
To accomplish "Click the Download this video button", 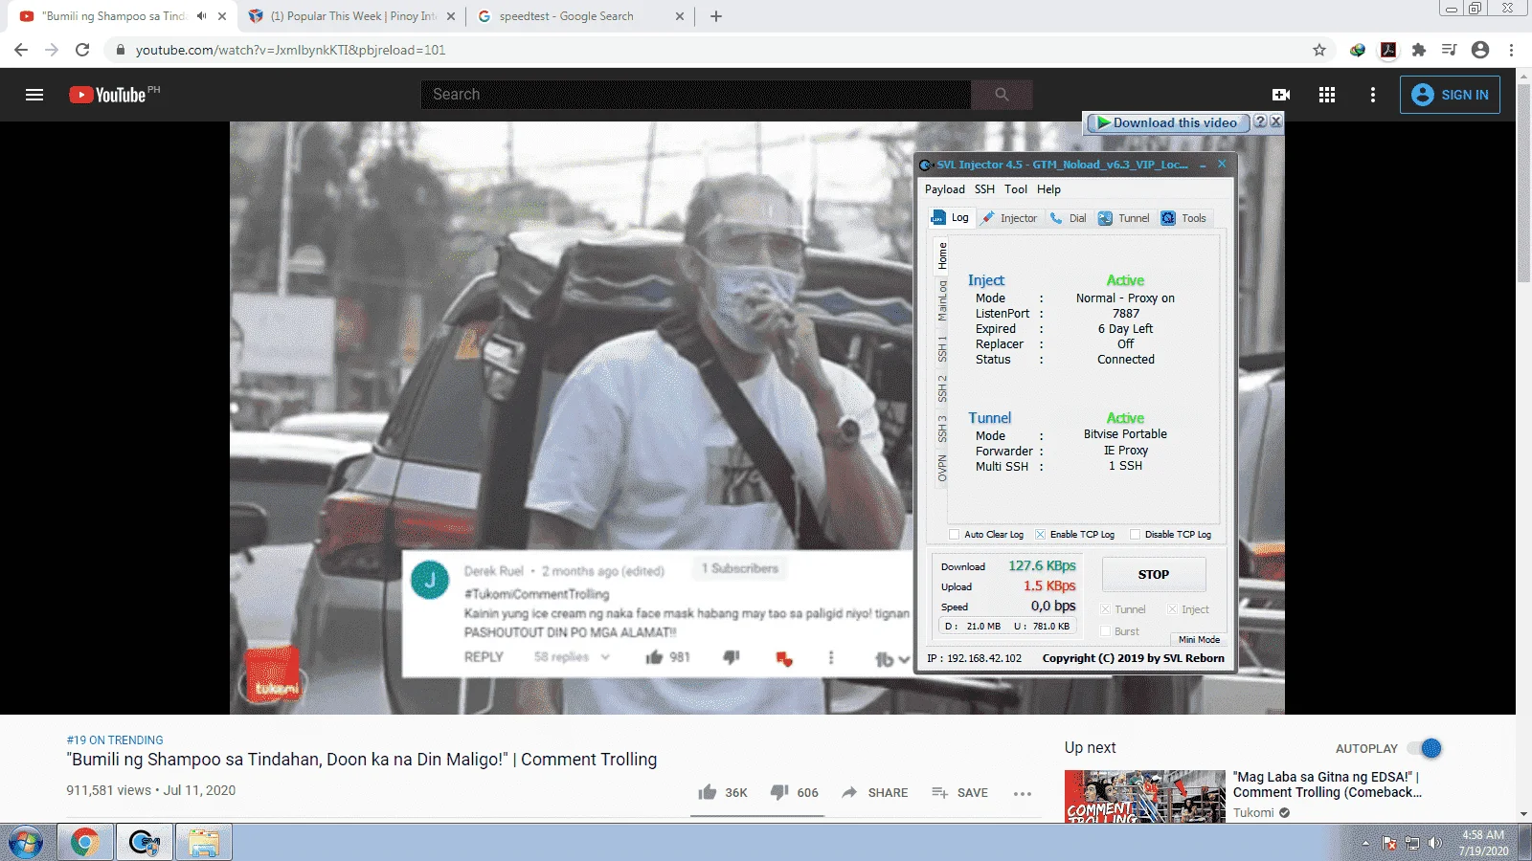I will pyautogui.click(x=1168, y=122).
